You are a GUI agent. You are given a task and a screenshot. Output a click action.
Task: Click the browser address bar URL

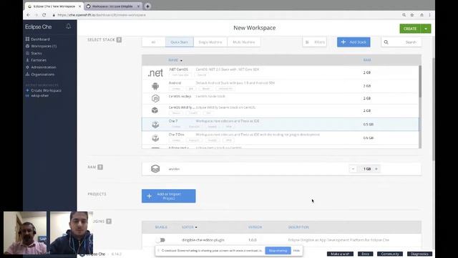pos(102,15)
